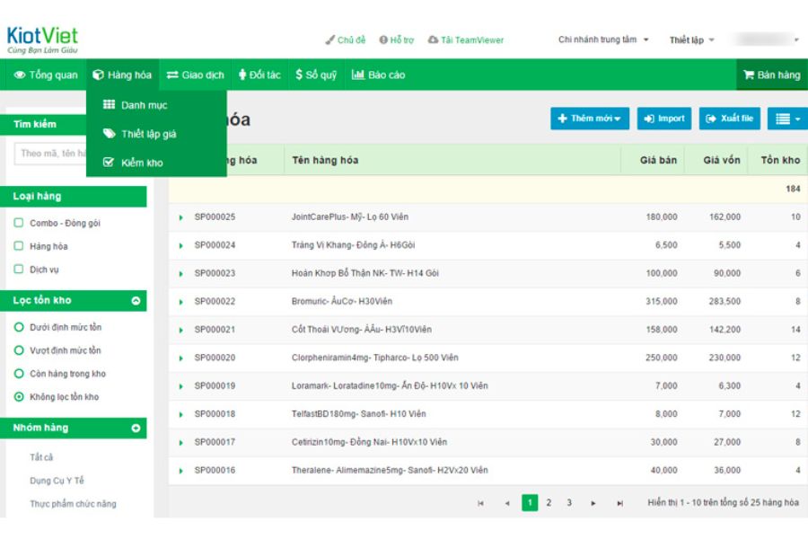The image size is (808, 539).
Task: Click the dollar icon of Sổ quỹ
Action: pos(299,75)
